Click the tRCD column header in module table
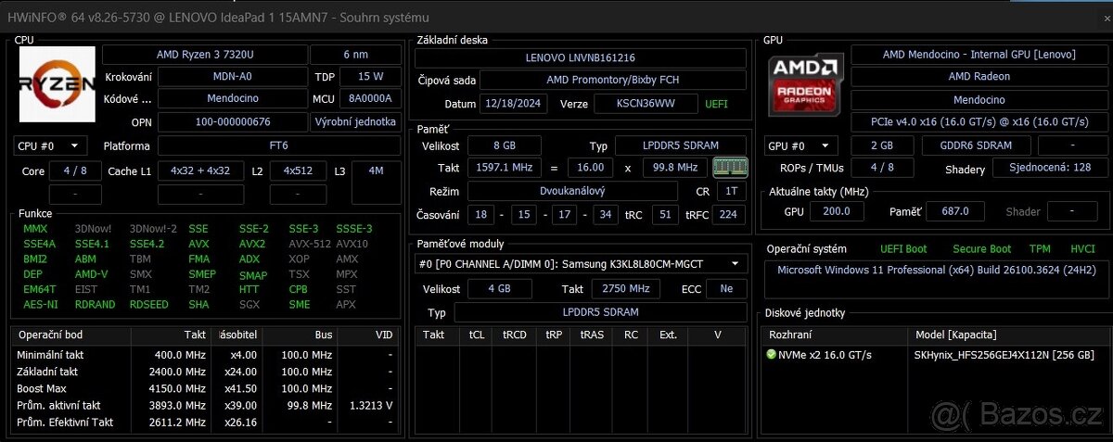Viewport: 1113px width, 442px height. coord(515,335)
